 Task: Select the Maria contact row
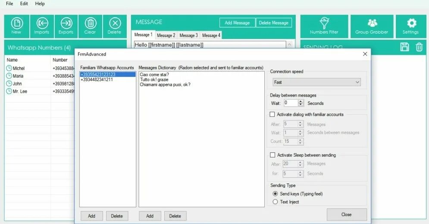coord(40,76)
